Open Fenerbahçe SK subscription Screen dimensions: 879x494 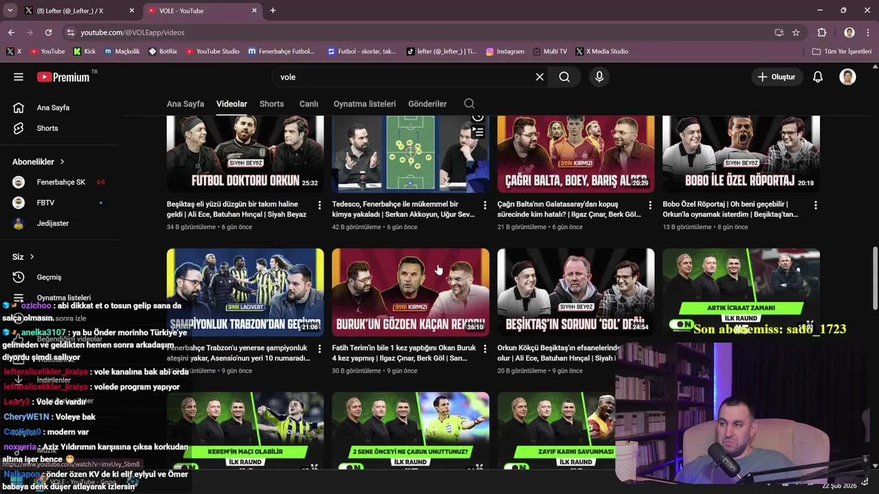(x=60, y=183)
